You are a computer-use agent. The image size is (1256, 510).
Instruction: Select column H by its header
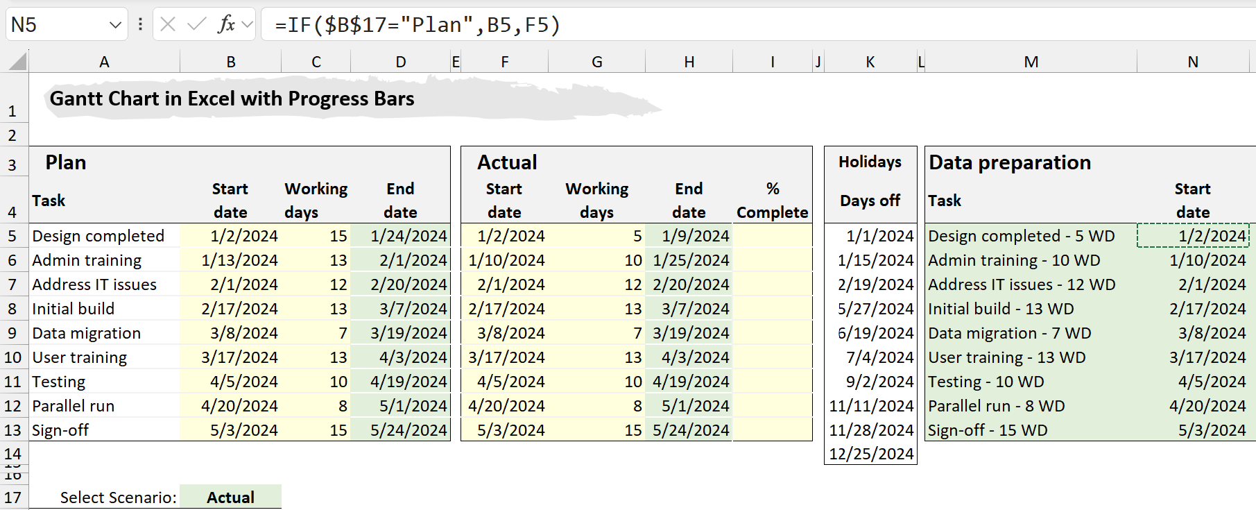click(689, 62)
